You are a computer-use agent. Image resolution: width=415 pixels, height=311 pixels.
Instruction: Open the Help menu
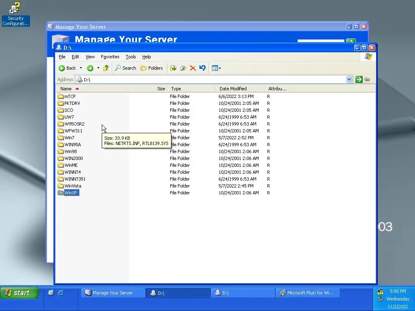[147, 57]
